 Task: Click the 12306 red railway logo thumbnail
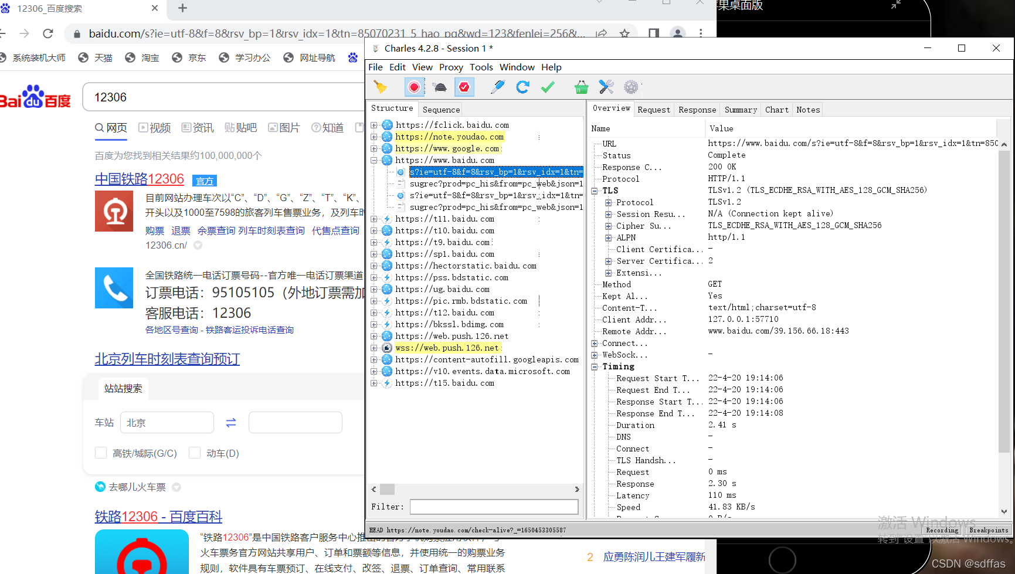click(x=114, y=211)
